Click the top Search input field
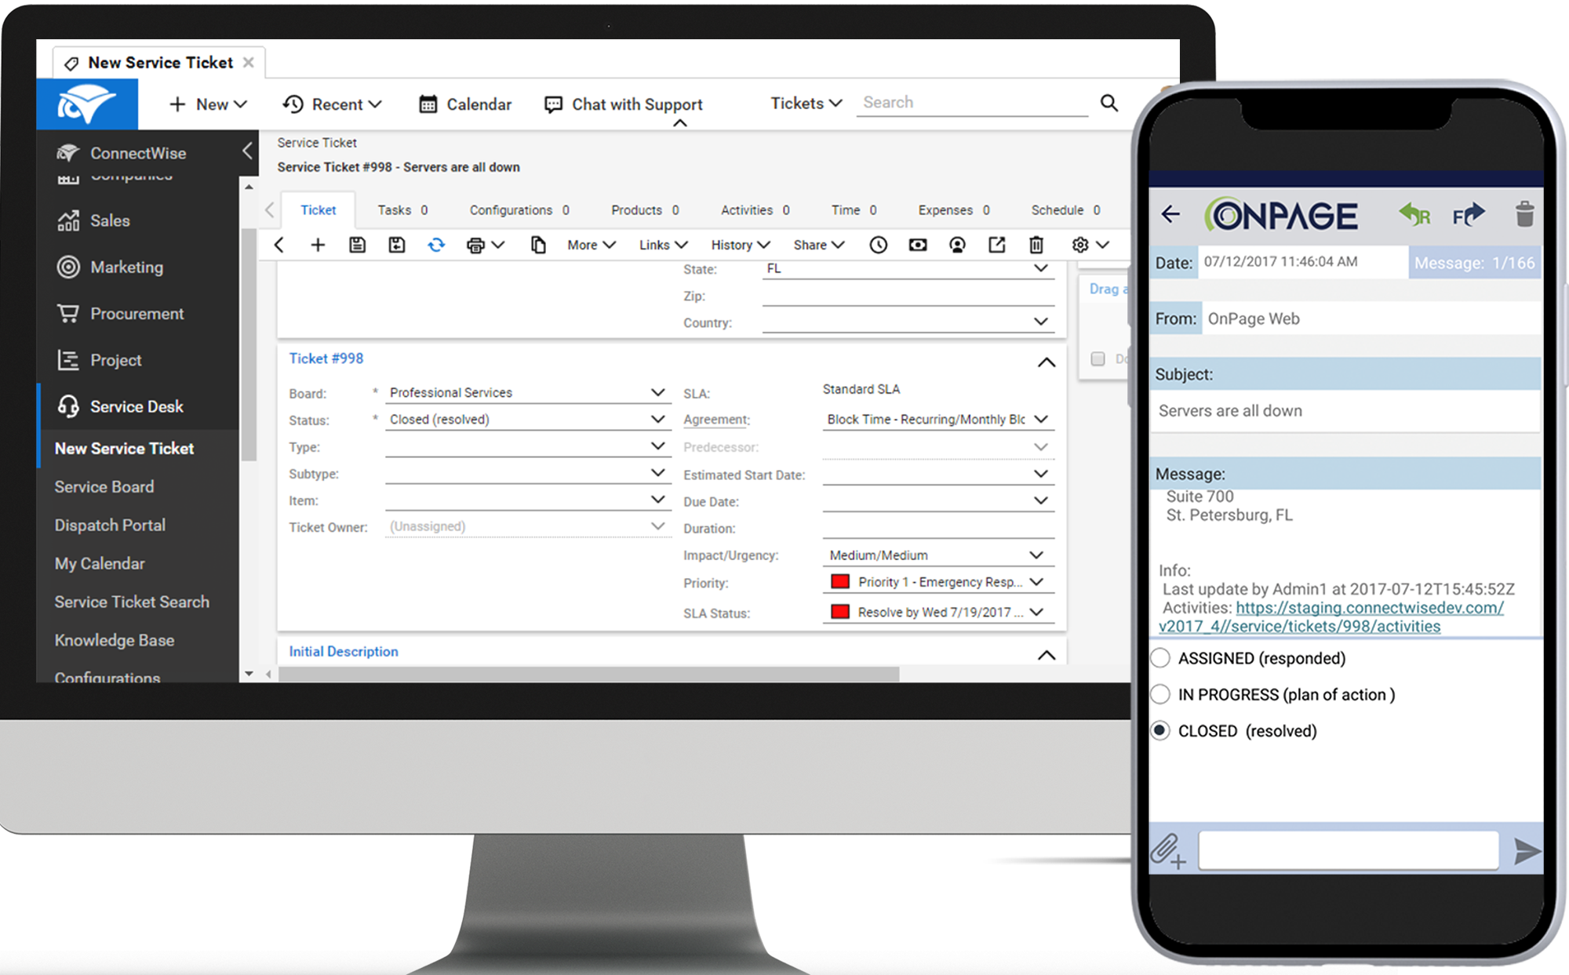The height and width of the screenshot is (975, 1569). 972,103
